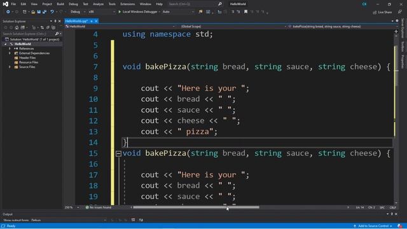Open the 250 % zoom level dropdown

[x=72, y=207]
